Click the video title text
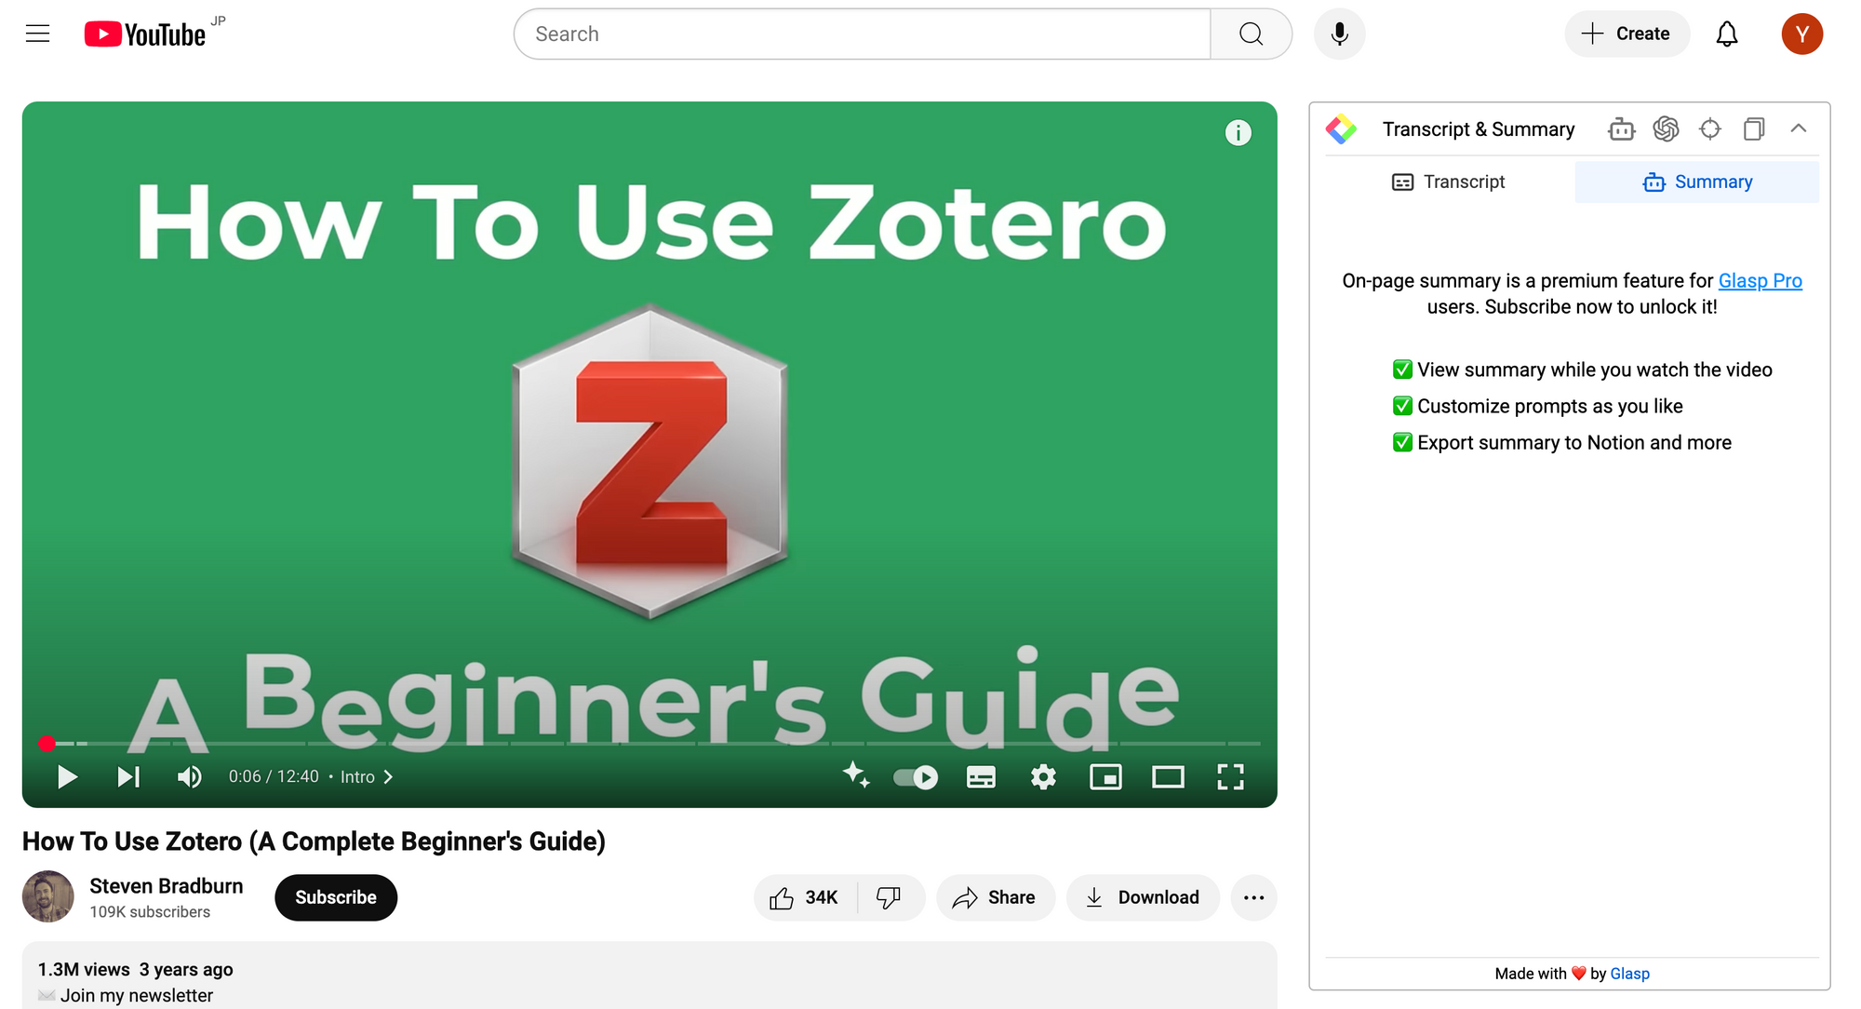 (x=314, y=841)
